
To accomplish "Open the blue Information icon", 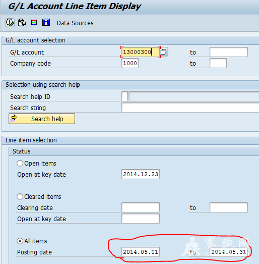I will tap(46, 22).
